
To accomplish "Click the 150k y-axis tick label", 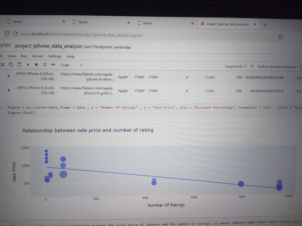I will [25, 148].
